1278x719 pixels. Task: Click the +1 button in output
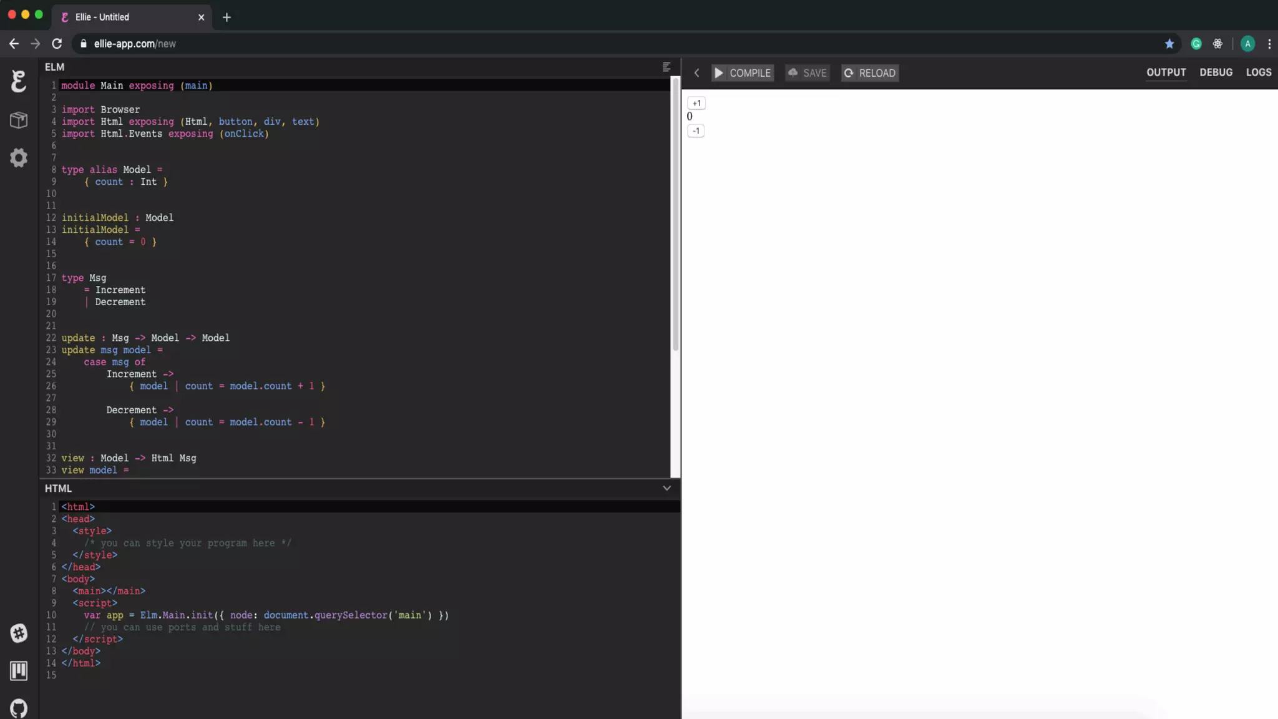click(x=696, y=103)
